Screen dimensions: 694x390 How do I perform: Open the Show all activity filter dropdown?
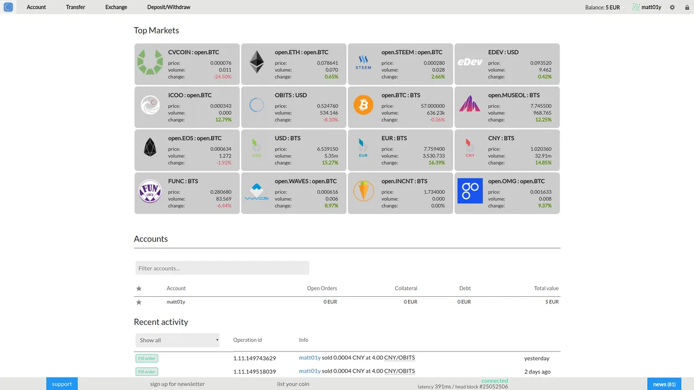(x=177, y=340)
